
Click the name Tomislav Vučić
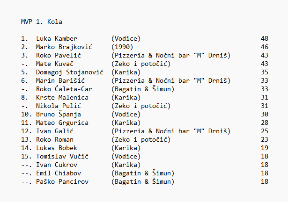[62, 156]
